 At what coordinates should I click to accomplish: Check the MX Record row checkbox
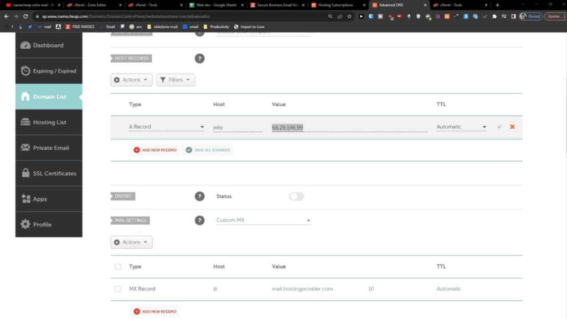coord(118,289)
